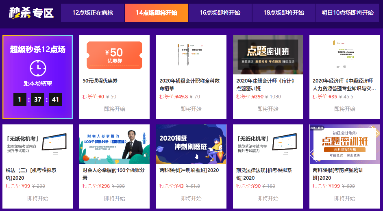Click the 秒杀价:¥0 price text
383x211 pixels.
93,97
